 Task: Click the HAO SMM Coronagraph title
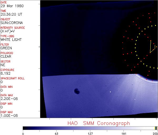[98, 123]
